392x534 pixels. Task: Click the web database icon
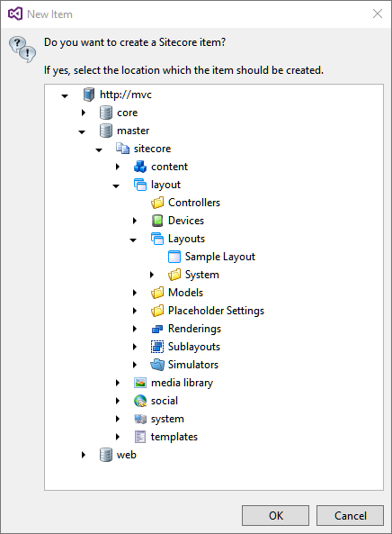[x=106, y=455]
